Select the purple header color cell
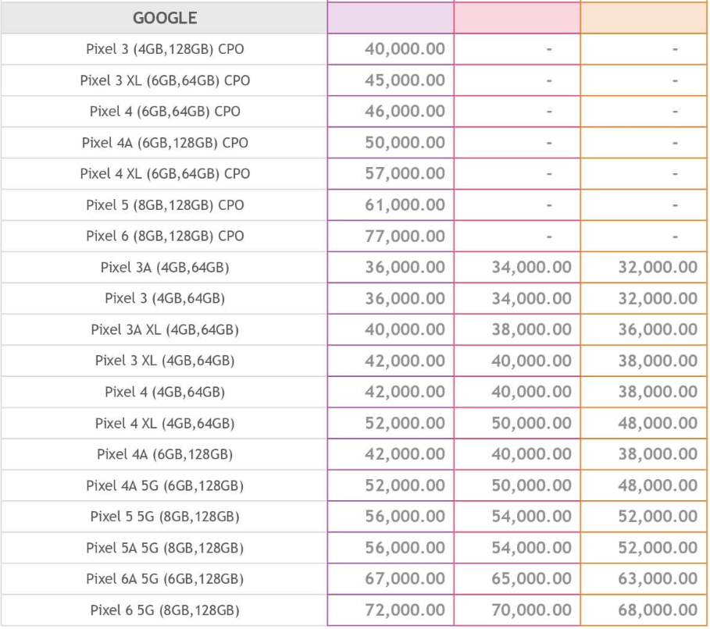 391,18
